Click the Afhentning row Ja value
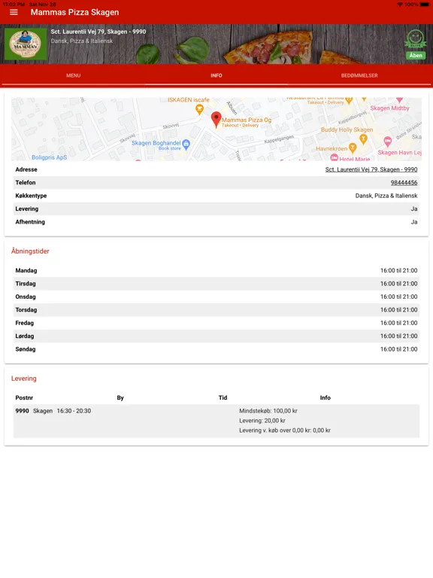Image resolution: width=433 pixels, height=578 pixels. (x=414, y=222)
